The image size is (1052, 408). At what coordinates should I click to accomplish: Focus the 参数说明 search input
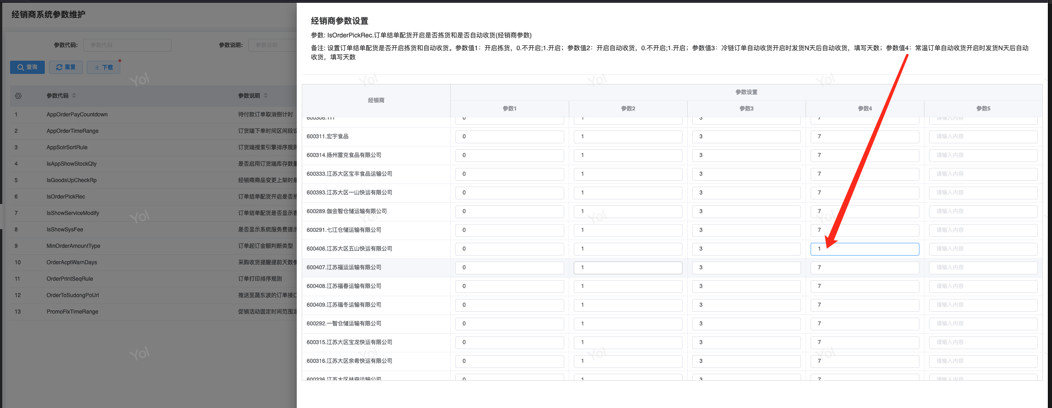(x=272, y=45)
